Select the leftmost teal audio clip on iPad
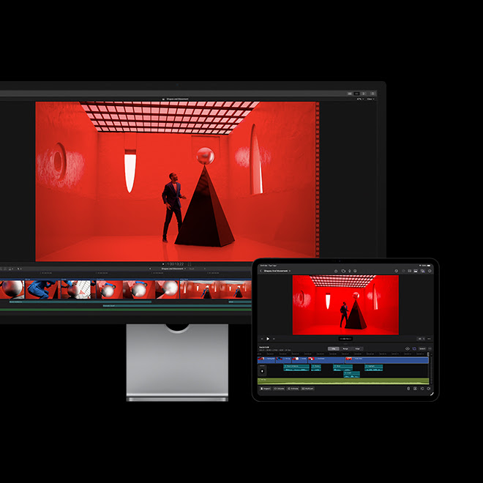483x483 pixels. coord(296,367)
